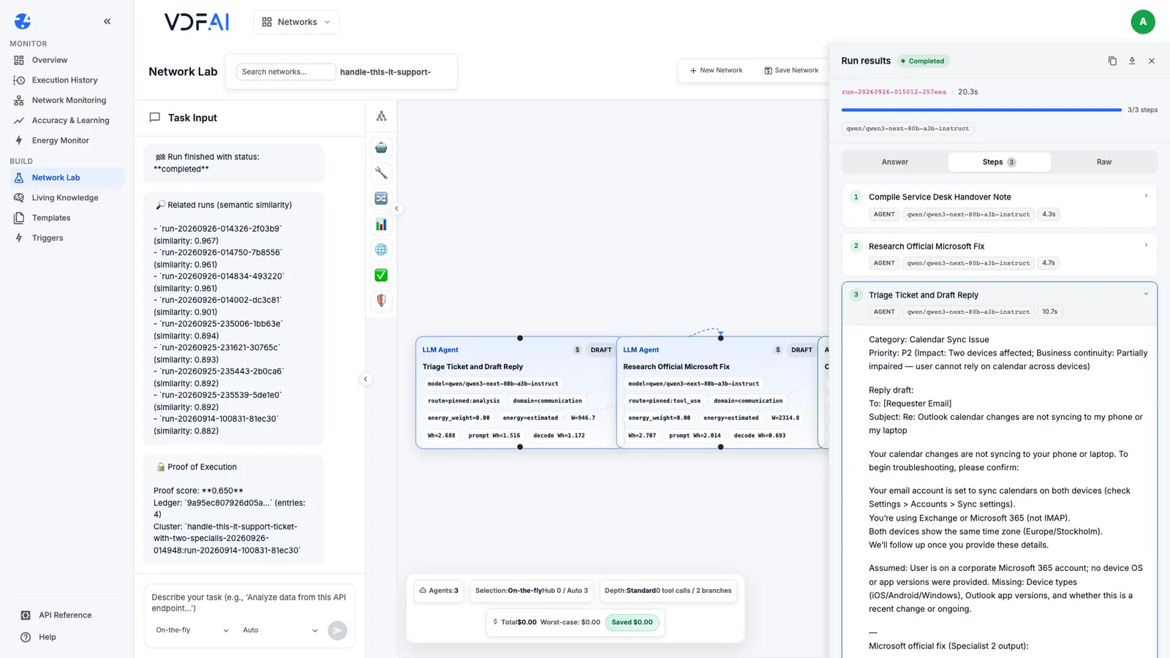The image size is (1170, 658).
Task: Click the Total $0.00 cost chip
Action: [x=515, y=623]
